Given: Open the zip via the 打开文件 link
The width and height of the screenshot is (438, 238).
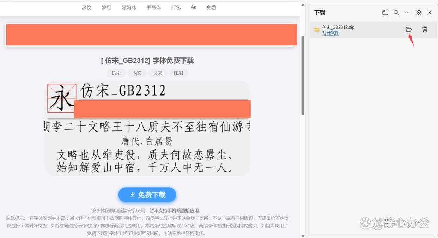Looking at the screenshot, I should [x=330, y=32].
